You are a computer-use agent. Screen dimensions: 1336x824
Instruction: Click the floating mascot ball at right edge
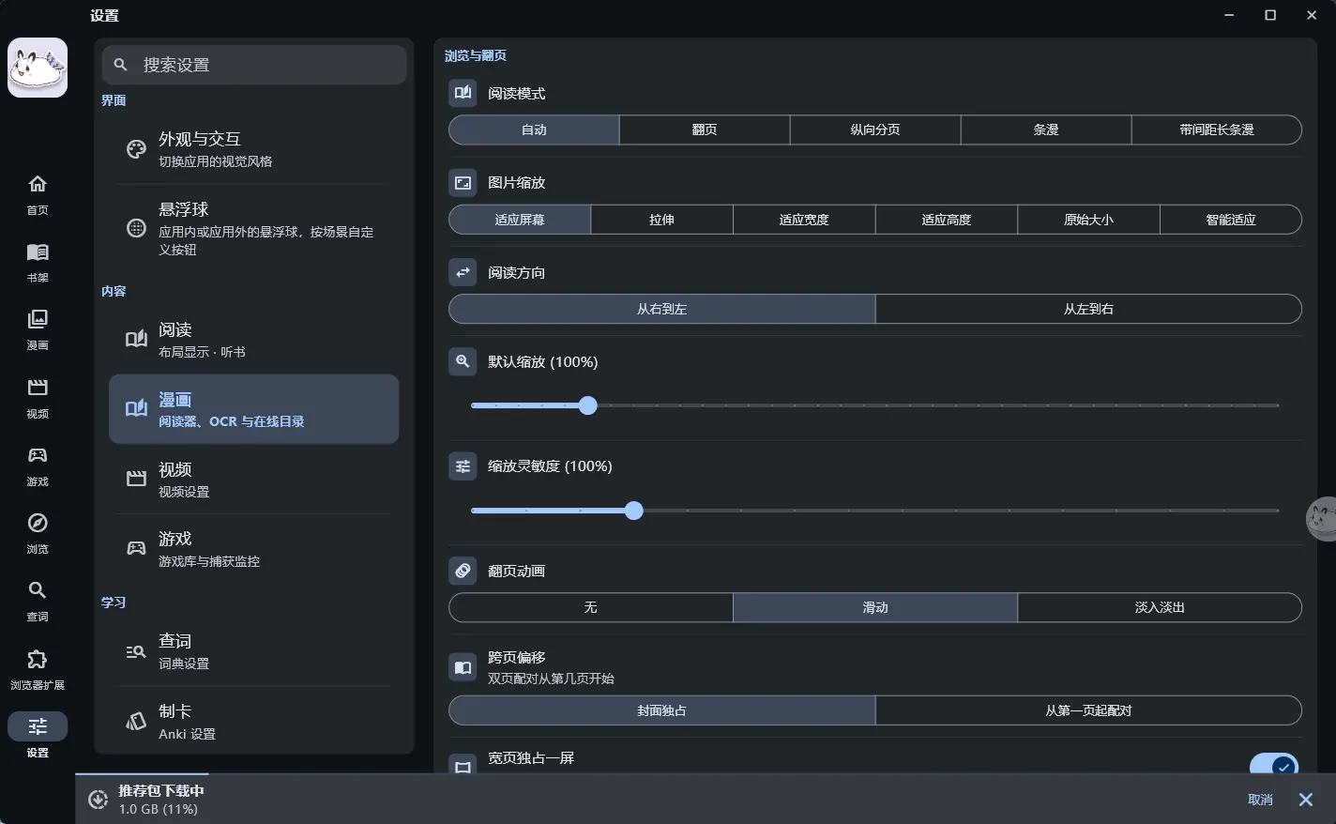pos(1322,519)
